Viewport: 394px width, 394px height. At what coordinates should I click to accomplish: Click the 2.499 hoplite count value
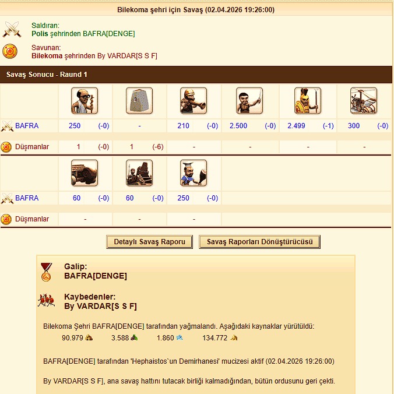[296, 126]
